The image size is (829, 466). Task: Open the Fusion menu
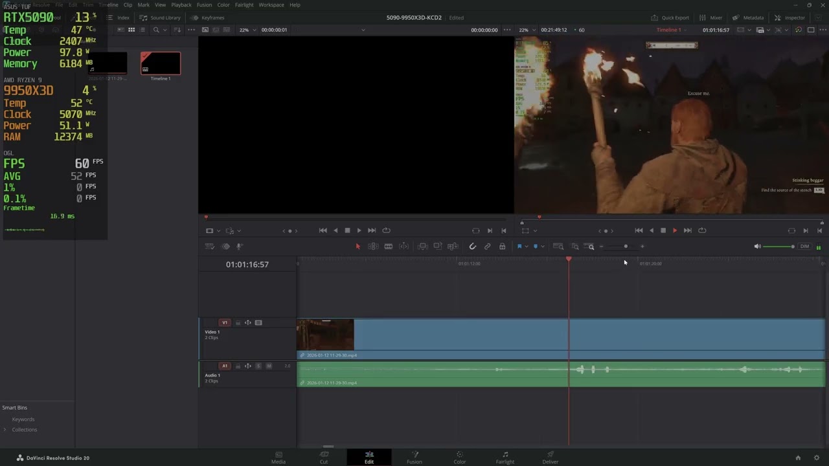click(x=204, y=5)
